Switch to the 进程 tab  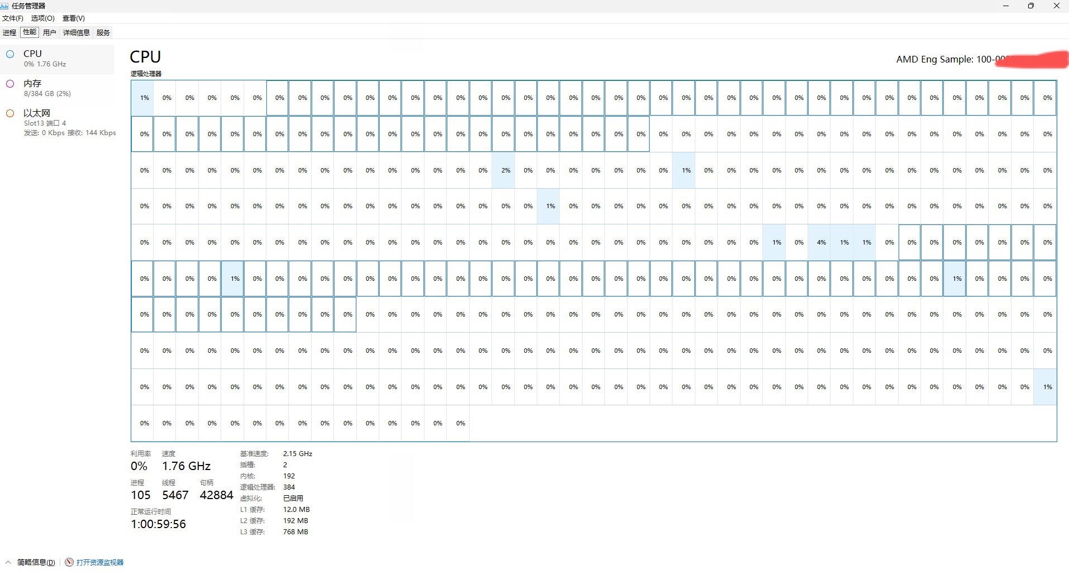click(9, 32)
